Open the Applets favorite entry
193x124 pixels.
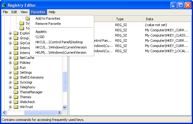[41, 32]
